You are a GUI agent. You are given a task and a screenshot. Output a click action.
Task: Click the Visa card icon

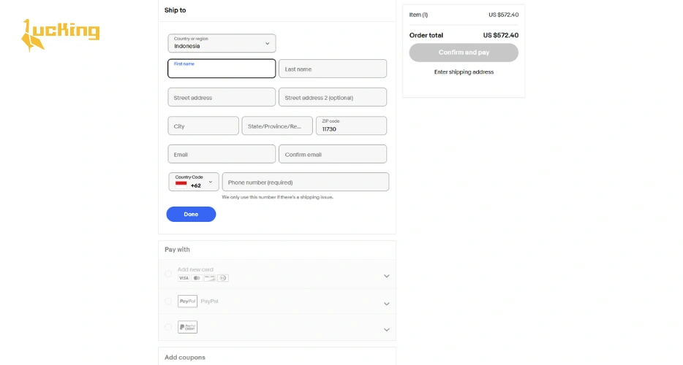coord(184,278)
